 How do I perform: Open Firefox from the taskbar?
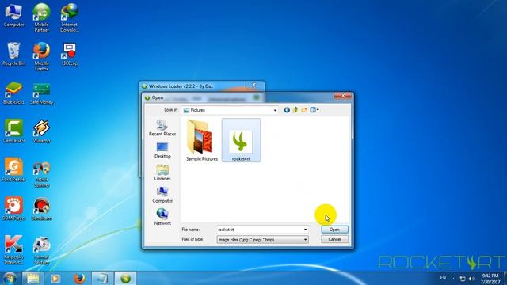[x=79, y=278]
